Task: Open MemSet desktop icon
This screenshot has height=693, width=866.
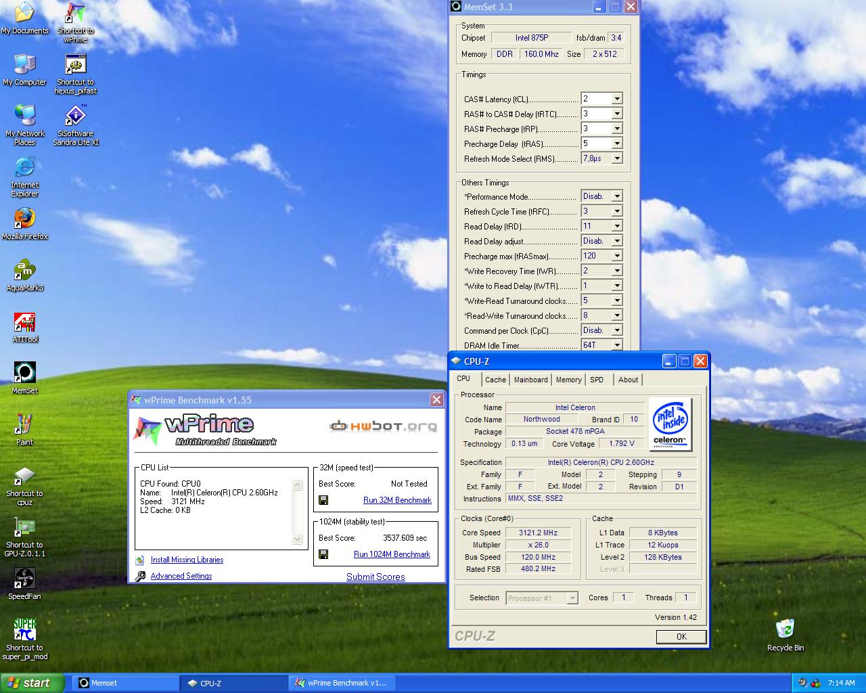Action: click(24, 378)
